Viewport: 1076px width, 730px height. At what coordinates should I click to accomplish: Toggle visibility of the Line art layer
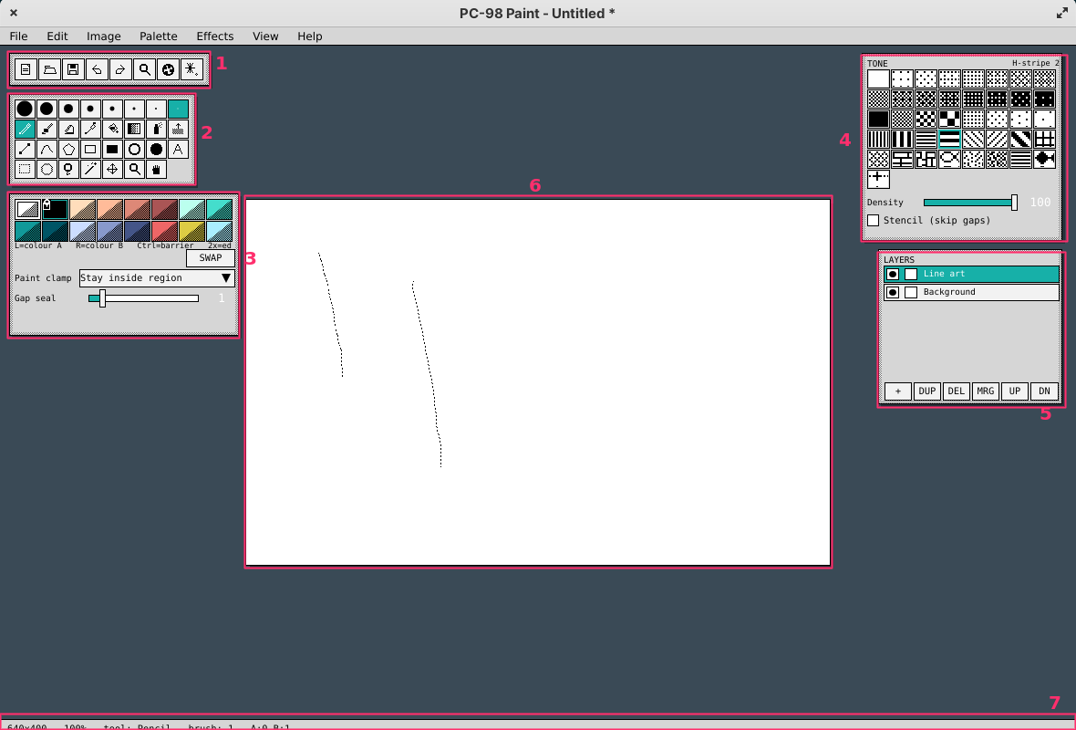tap(892, 274)
